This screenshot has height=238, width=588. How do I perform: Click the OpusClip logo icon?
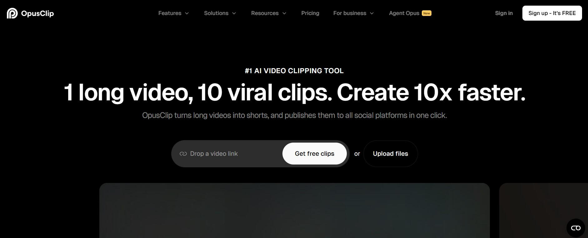(12, 13)
